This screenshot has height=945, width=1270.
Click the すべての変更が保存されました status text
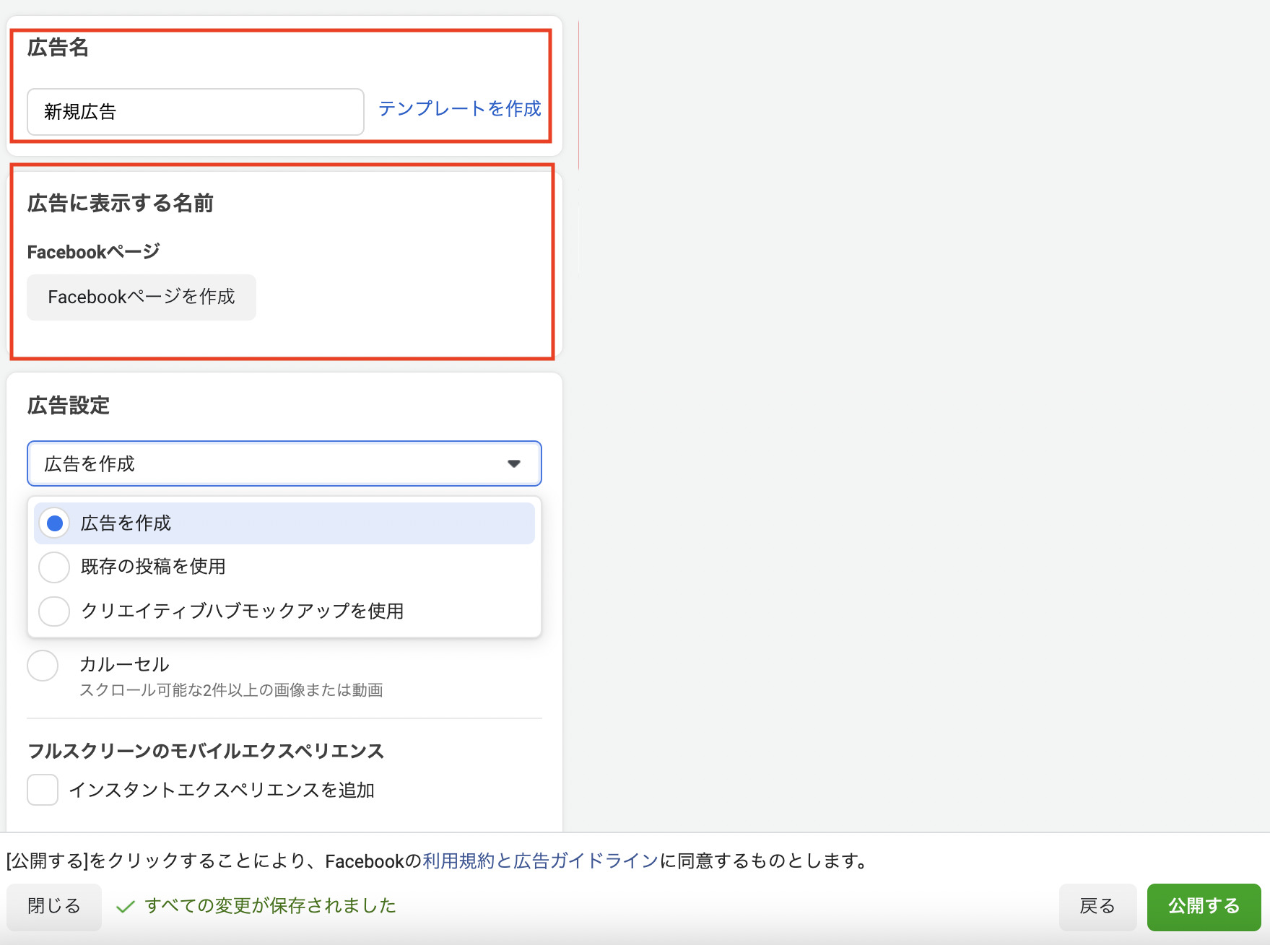[270, 906]
